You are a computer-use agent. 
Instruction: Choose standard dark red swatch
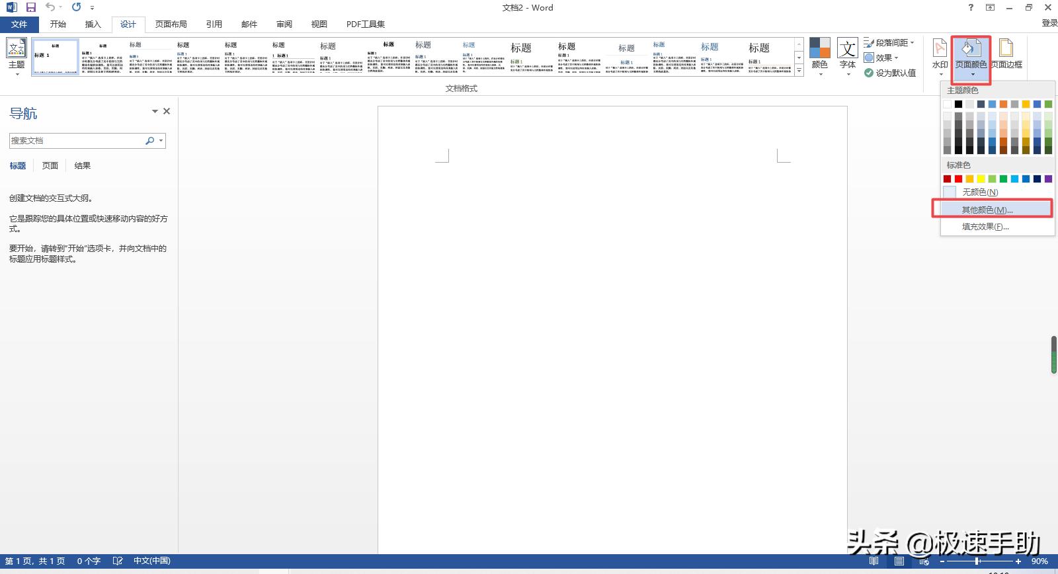[947, 179]
